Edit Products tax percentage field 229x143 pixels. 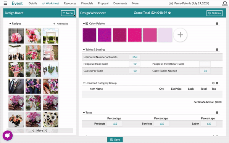[115, 124]
